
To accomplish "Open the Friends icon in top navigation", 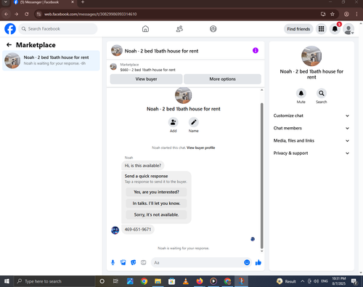I will click(179, 29).
